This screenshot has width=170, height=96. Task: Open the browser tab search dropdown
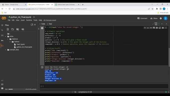pos(152,4)
